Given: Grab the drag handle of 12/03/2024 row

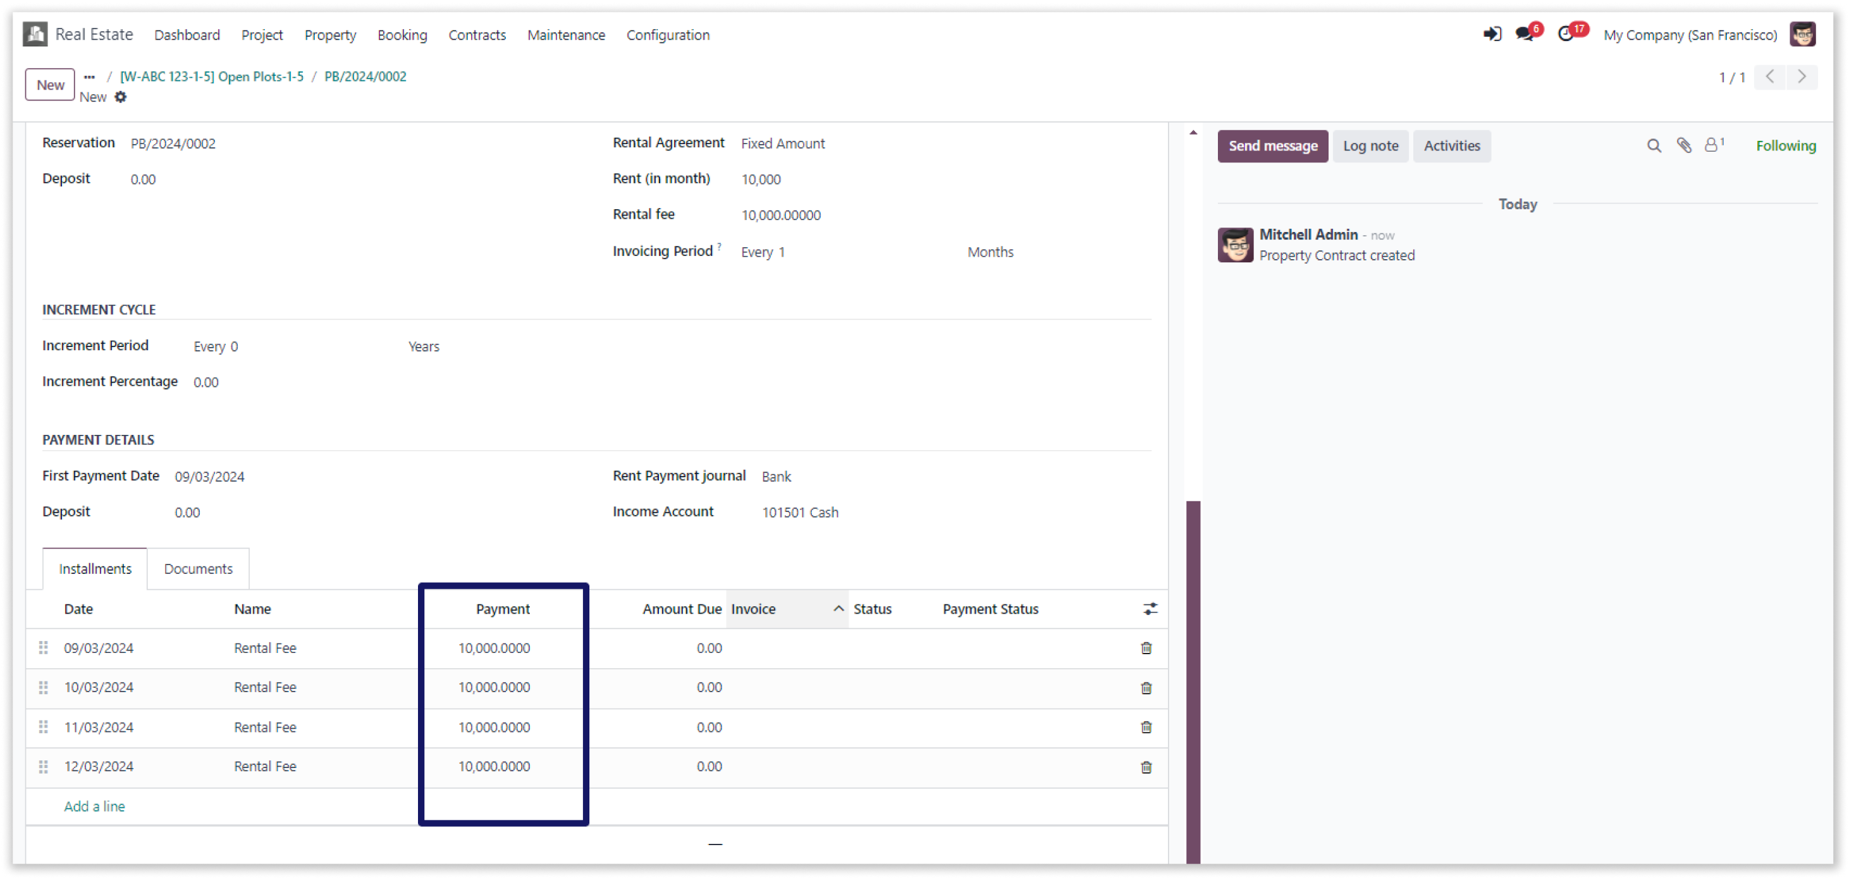Looking at the screenshot, I should (43, 766).
